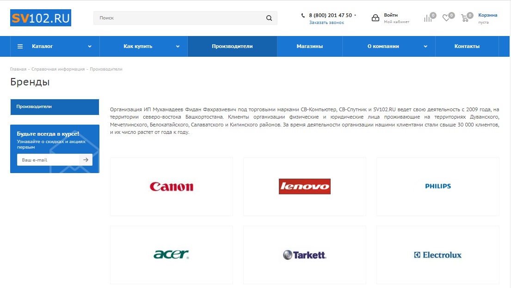The height and width of the screenshot is (288, 511).
Task: Open the Tarkett brand logo
Action: tap(305, 255)
